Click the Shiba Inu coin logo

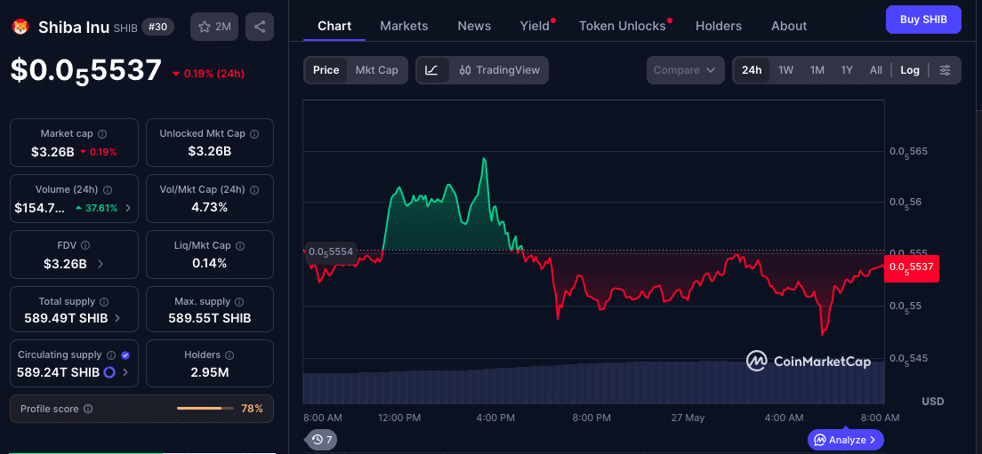(21, 27)
